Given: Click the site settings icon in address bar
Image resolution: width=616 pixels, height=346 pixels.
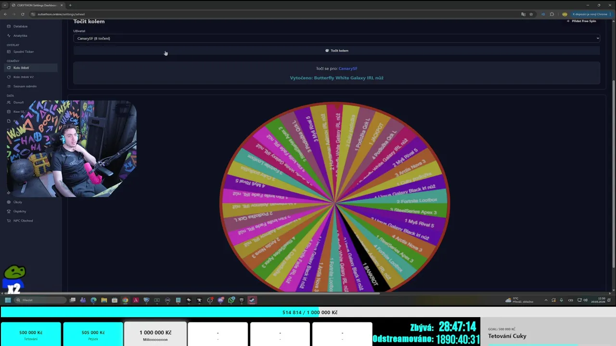Looking at the screenshot, I should [x=33, y=14].
